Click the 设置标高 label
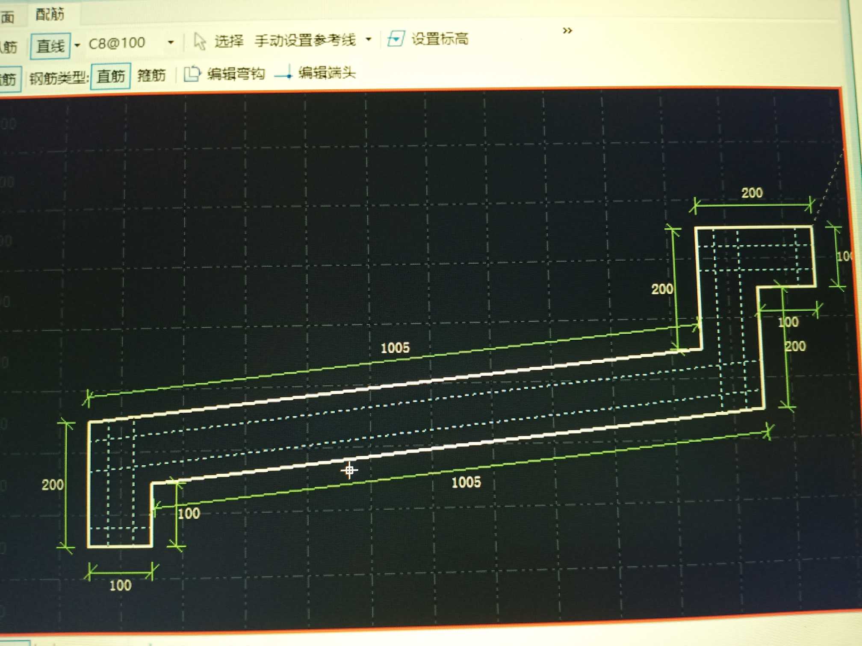The height and width of the screenshot is (646, 862). 440,39
